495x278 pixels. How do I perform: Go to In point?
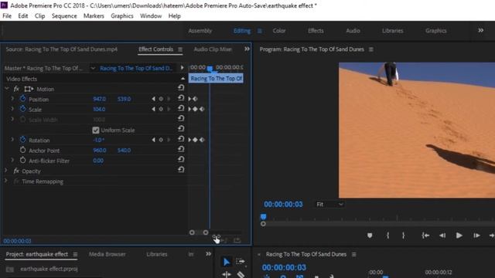click(x=425, y=236)
